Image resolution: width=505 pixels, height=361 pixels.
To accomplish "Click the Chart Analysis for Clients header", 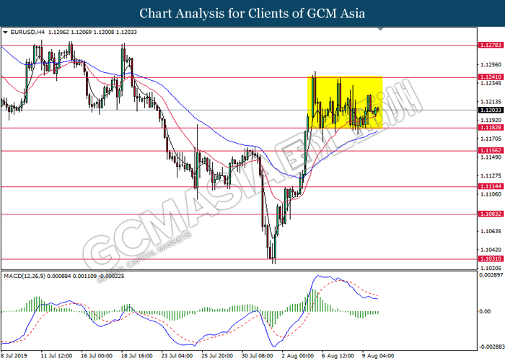I will [x=252, y=14].
